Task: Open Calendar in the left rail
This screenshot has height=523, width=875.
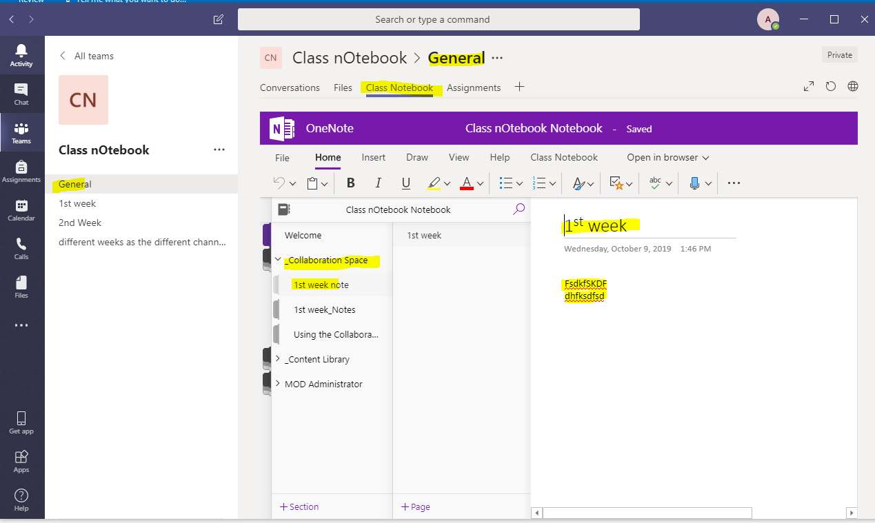Action: pos(21,209)
